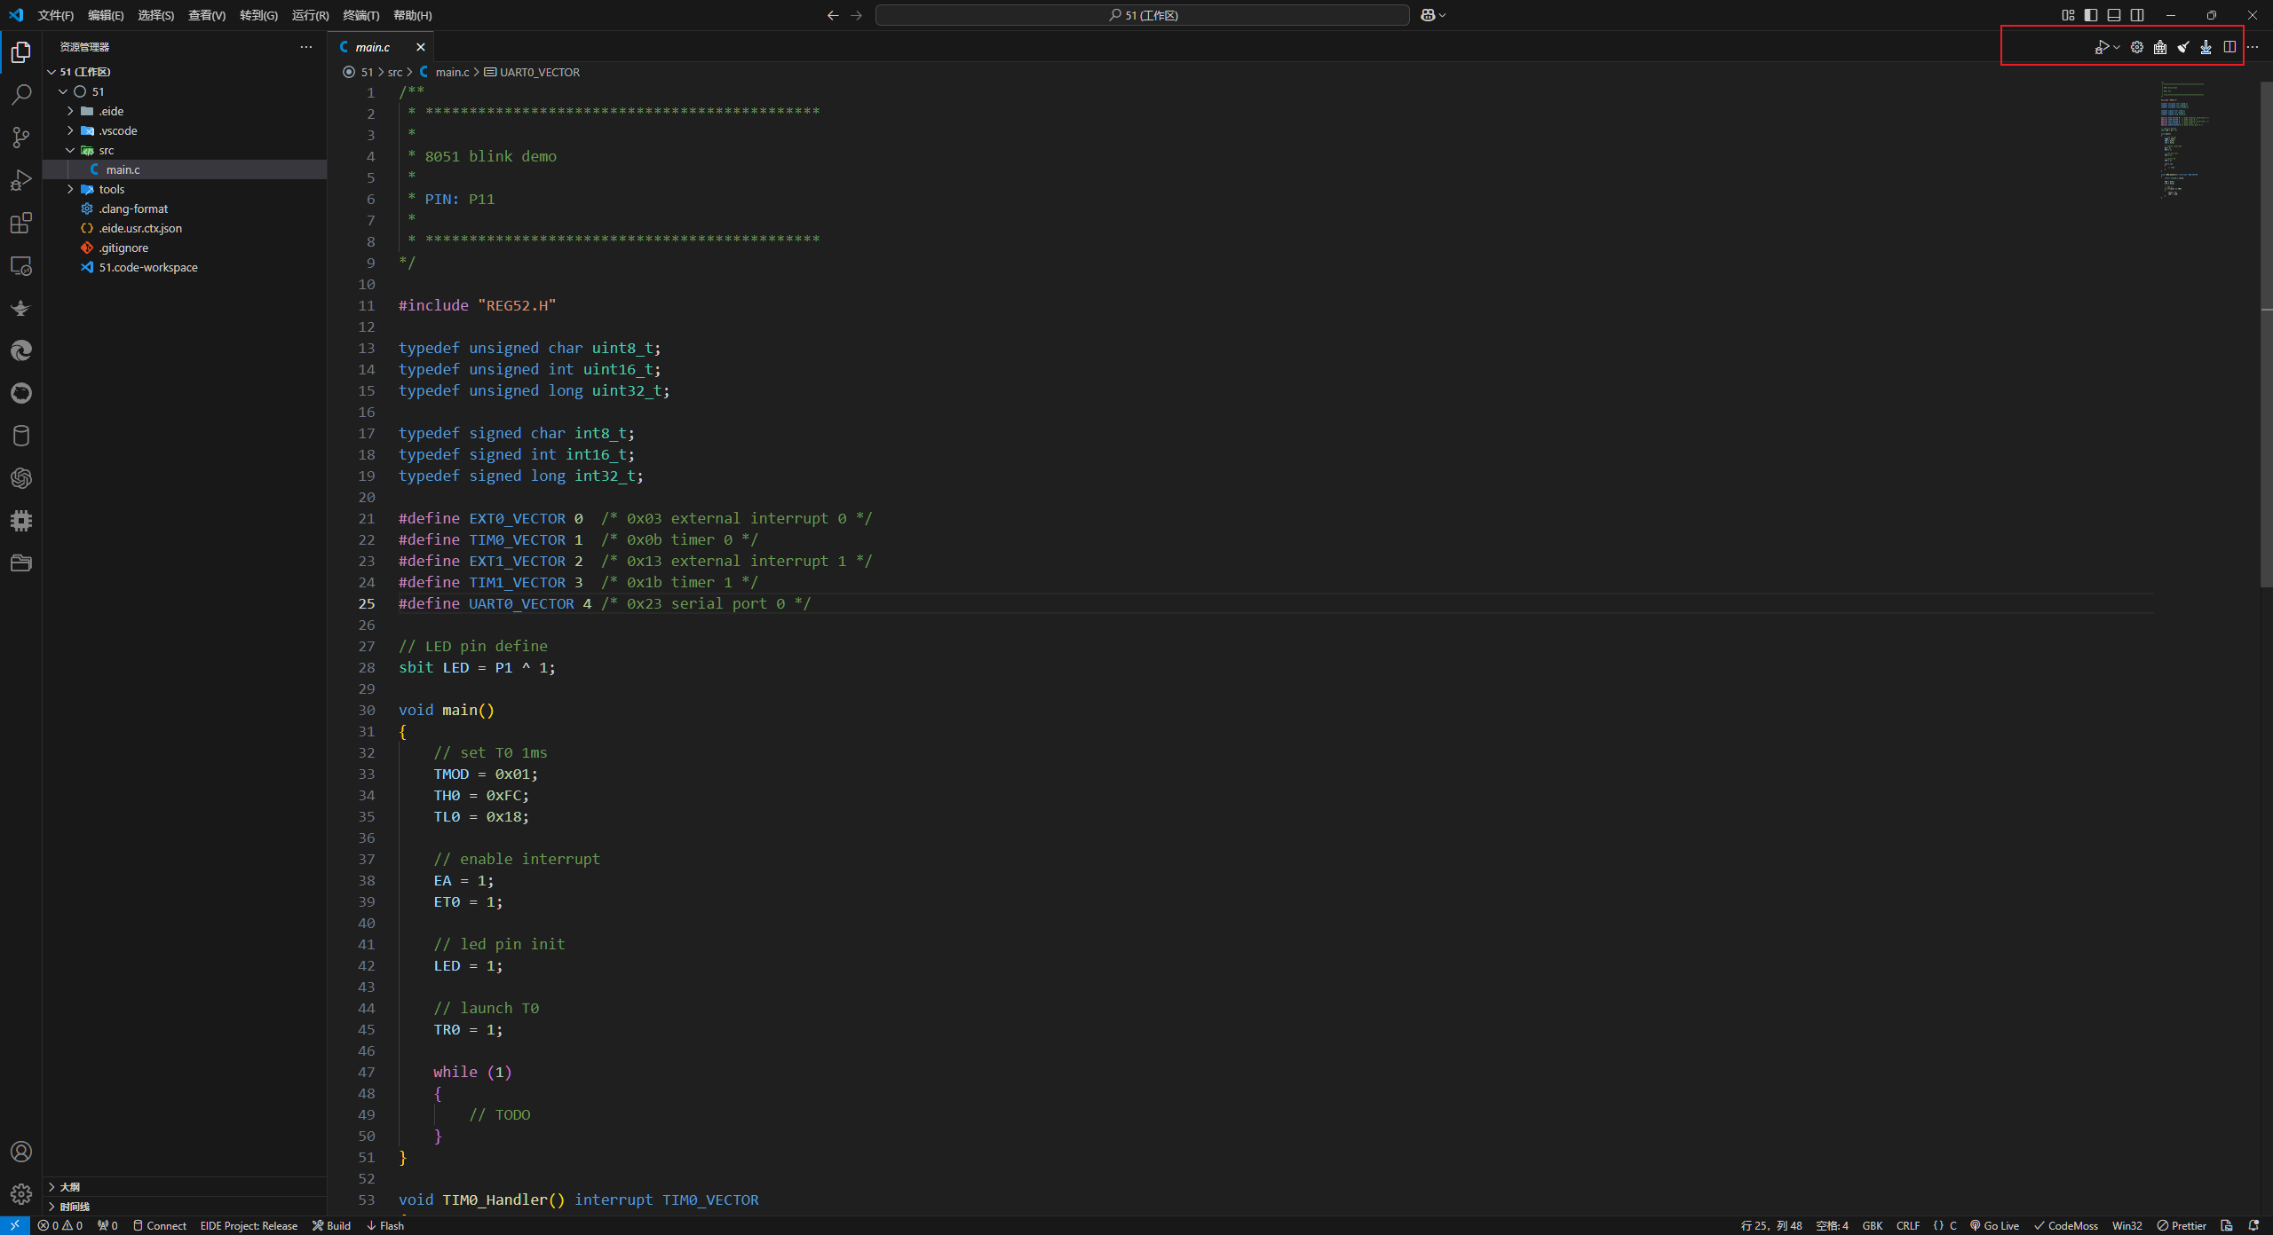Collapse the 51 (工作区) workspace section
Viewport: 2273px width, 1235px height.
click(51, 72)
